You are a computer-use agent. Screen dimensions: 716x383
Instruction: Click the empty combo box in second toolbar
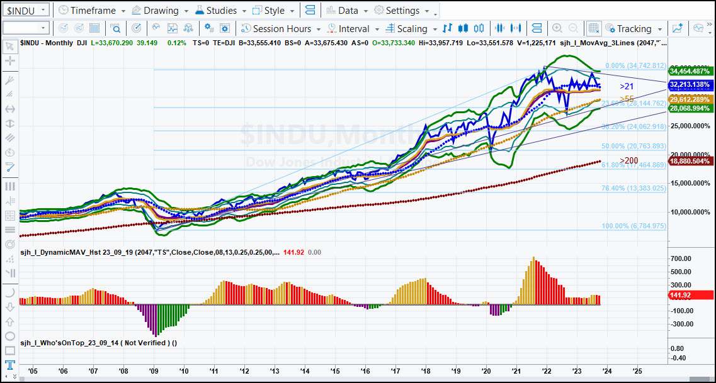(26, 28)
